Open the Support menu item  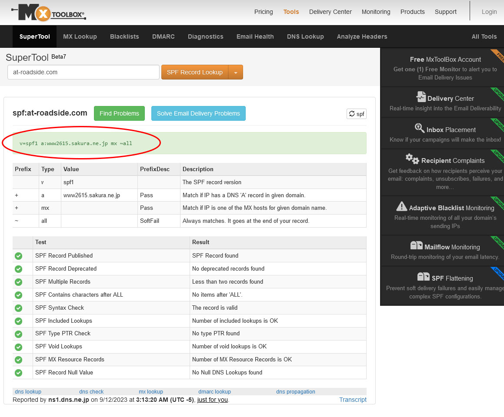coord(445,12)
